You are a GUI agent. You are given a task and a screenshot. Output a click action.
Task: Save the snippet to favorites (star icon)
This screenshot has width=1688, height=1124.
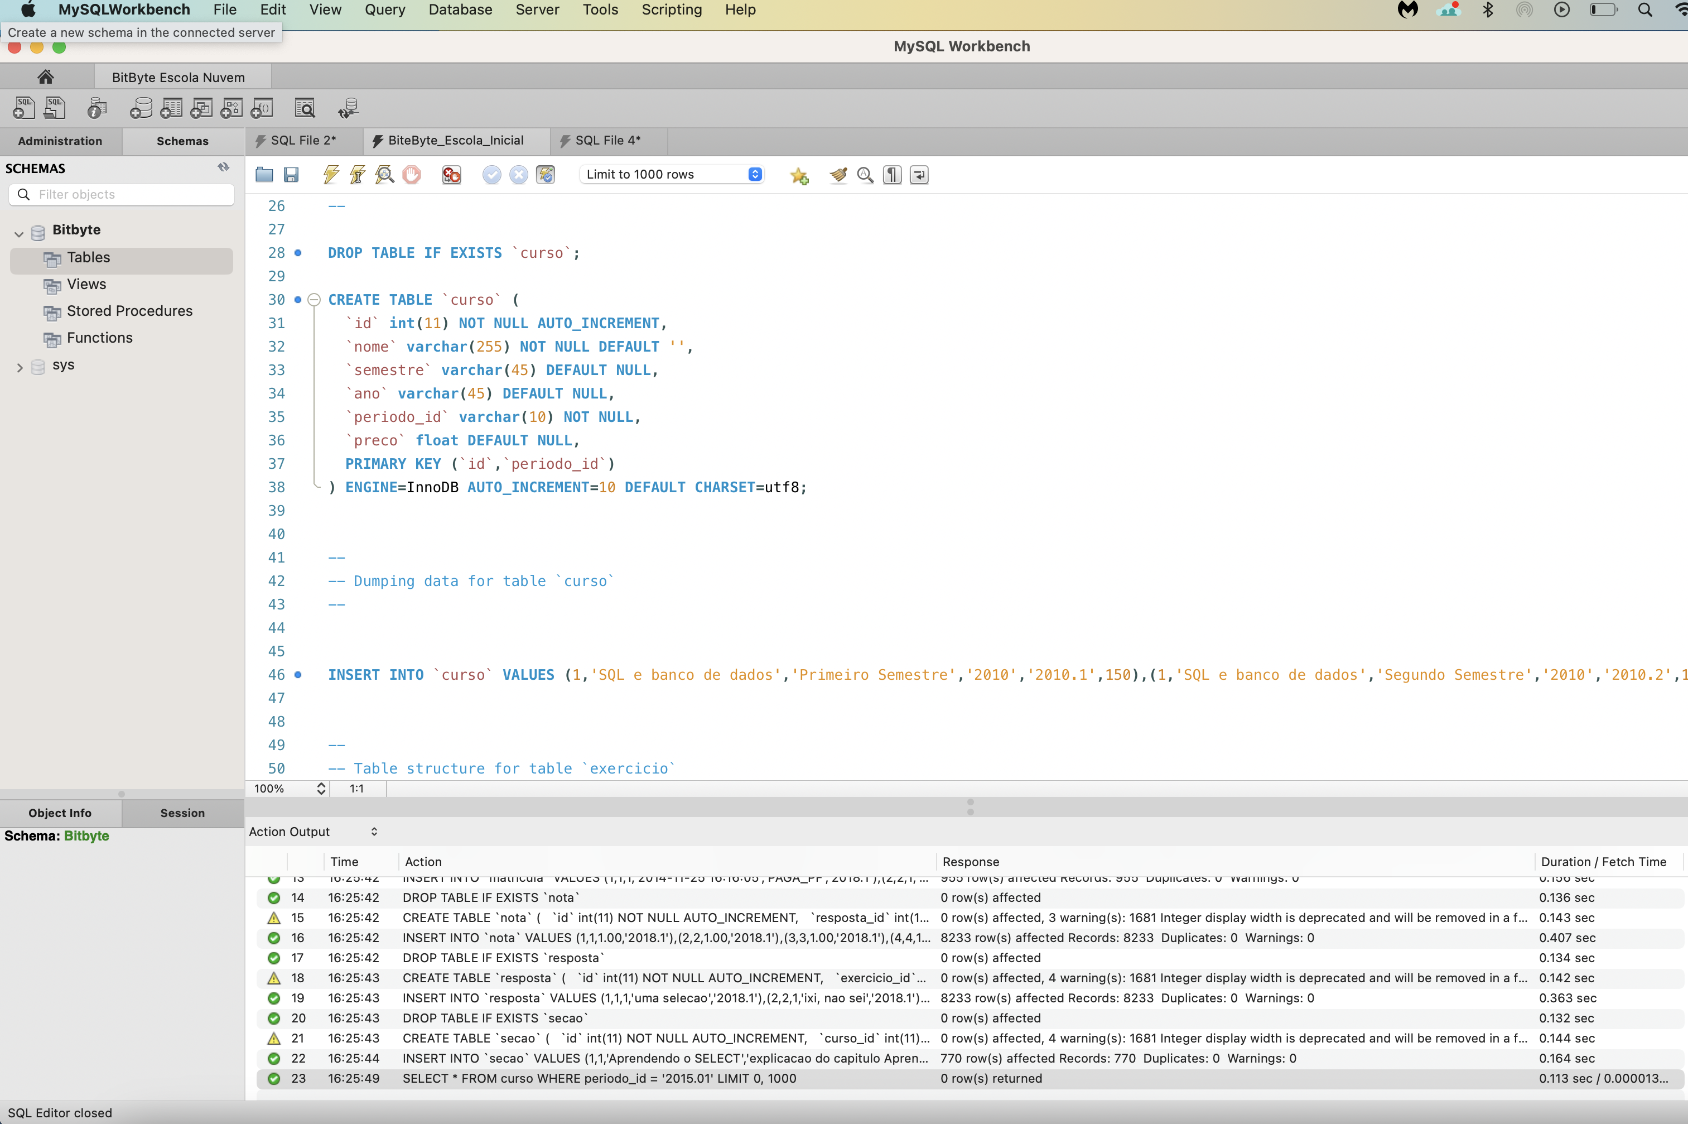[x=799, y=176]
